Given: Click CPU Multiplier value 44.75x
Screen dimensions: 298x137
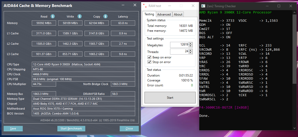Looking at the screenshot, I should (x=44, y=84).
